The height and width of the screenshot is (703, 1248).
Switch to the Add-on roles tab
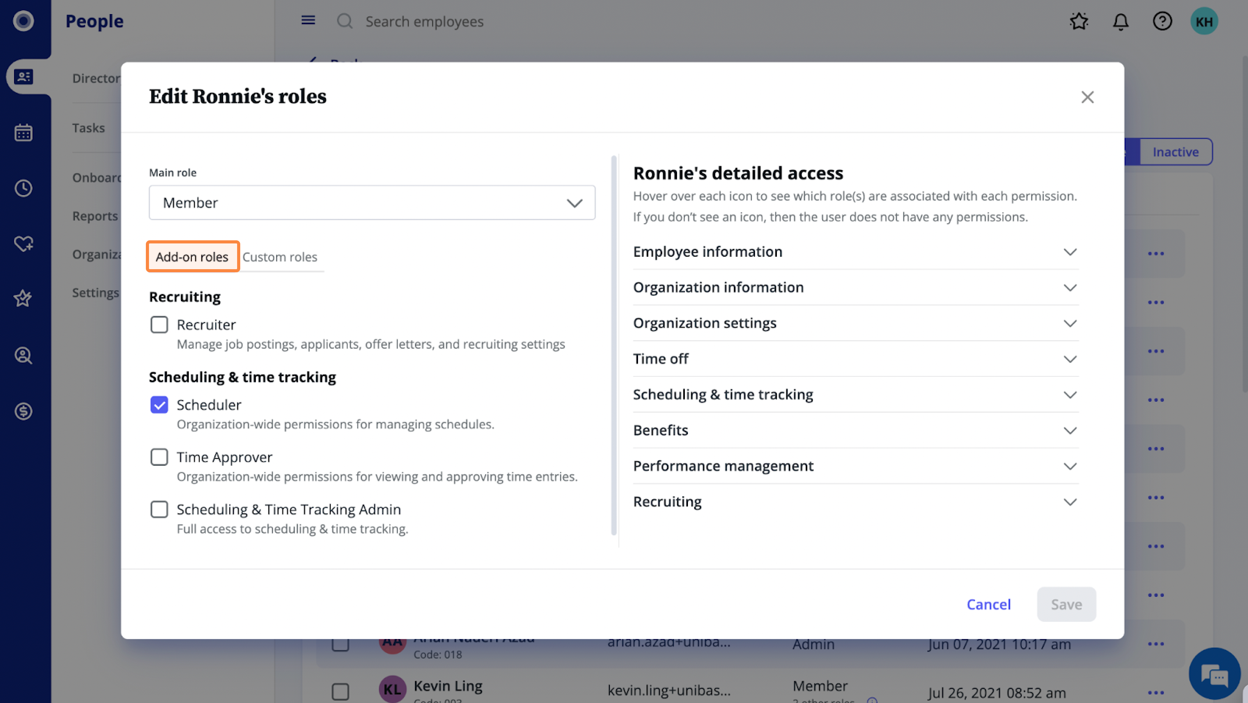(192, 256)
